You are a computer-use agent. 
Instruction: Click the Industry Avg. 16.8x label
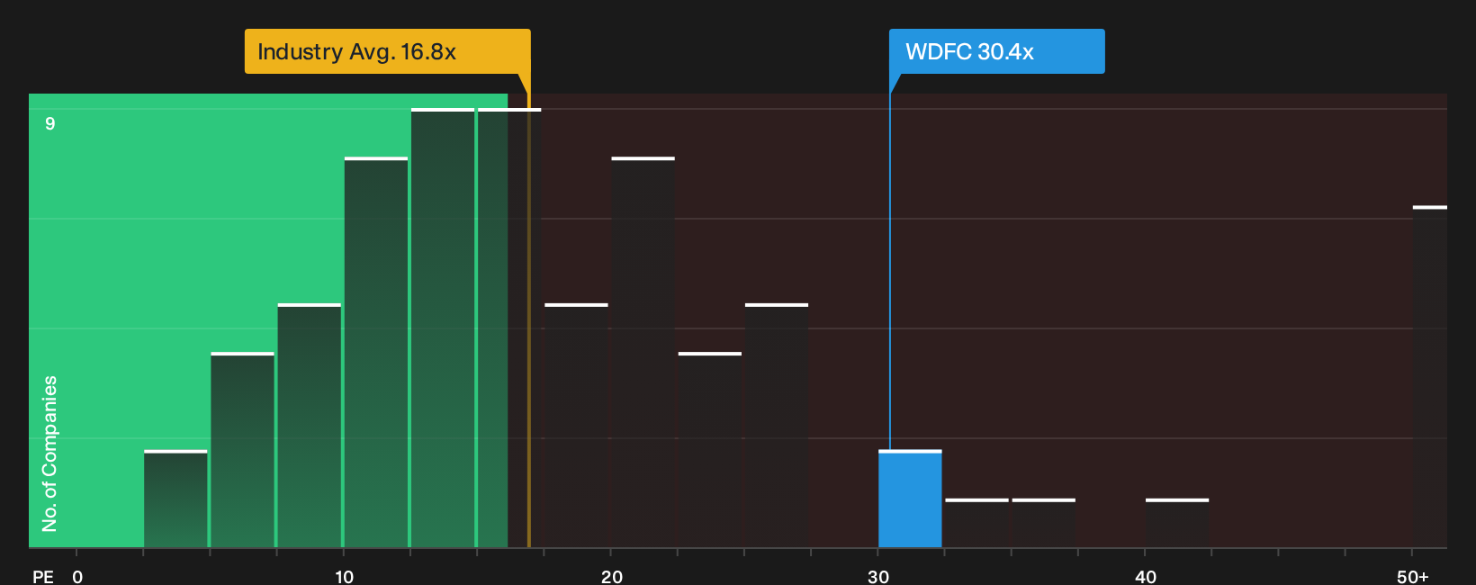click(387, 51)
